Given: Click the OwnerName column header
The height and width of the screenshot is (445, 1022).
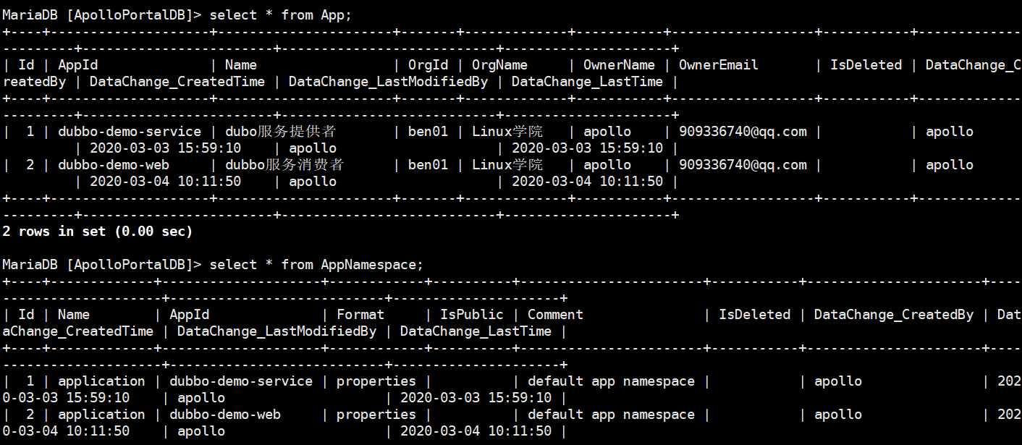Looking at the screenshot, I should pyautogui.click(x=619, y=64).
